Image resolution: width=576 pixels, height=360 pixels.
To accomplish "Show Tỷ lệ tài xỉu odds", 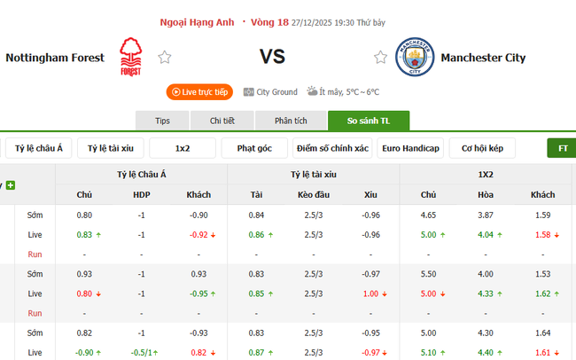I will pos(110,148).
